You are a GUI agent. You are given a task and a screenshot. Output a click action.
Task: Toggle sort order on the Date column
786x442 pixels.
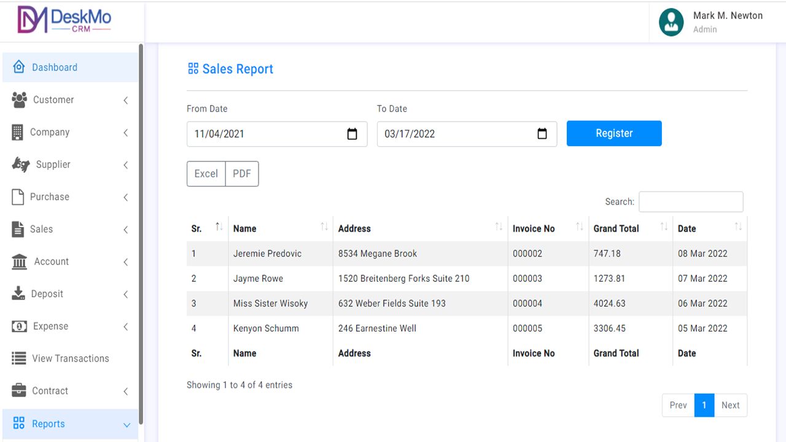click(x=738, y=228)
